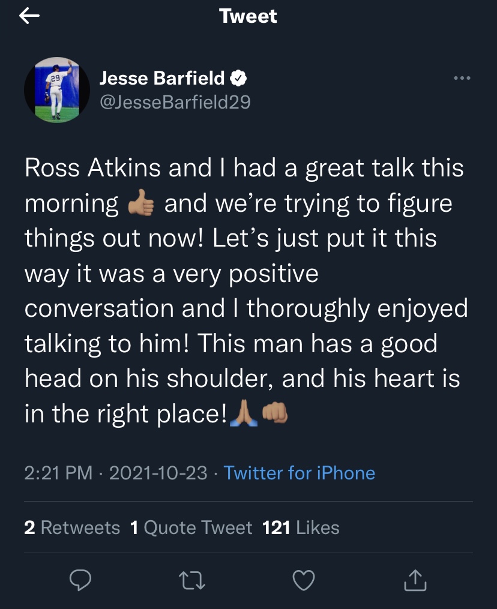The width and height of the screenshot is (497, 609).
Task: View the 2 Retweets list
Action: point(72,527)
